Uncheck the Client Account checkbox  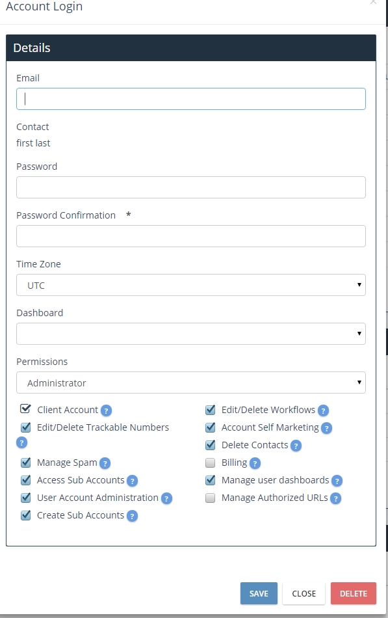tap(25, 409)
